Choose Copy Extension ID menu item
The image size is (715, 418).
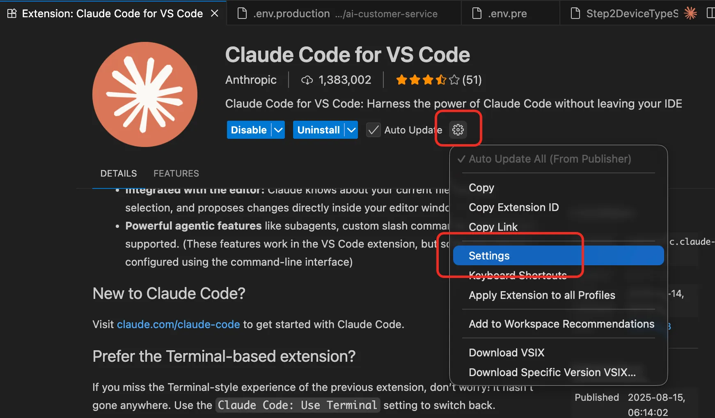(513, 207)
